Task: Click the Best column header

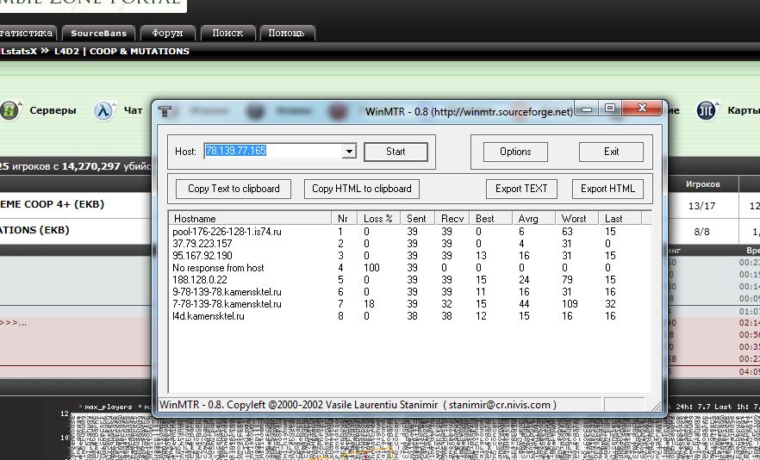Action: pos(490,219)
